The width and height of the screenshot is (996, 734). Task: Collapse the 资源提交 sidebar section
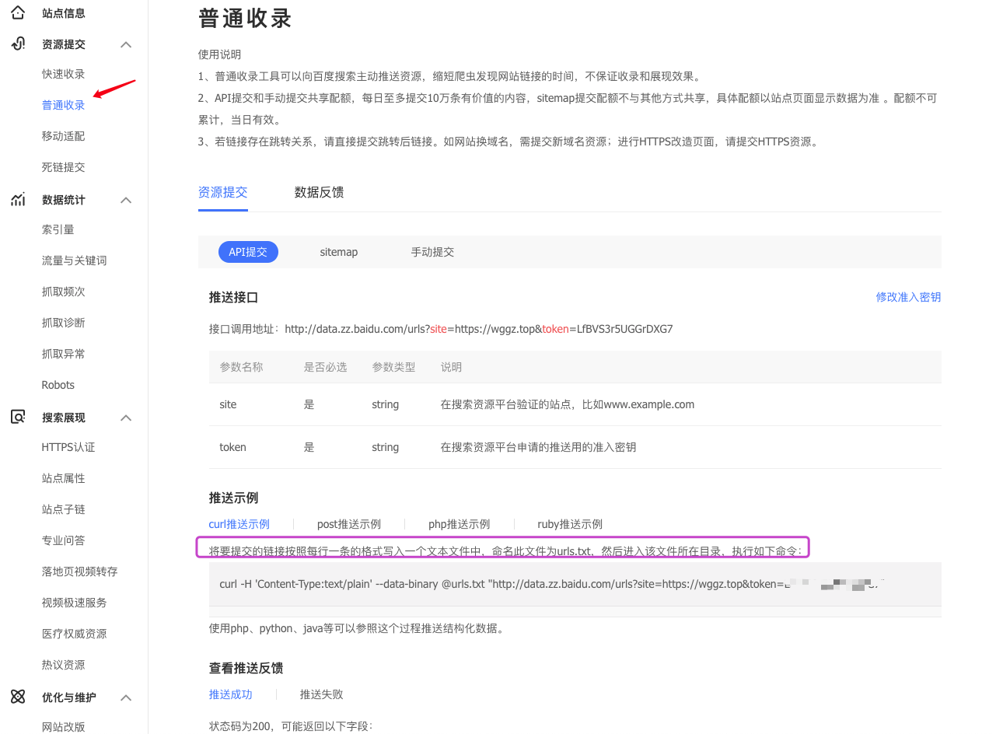point(126,44)
